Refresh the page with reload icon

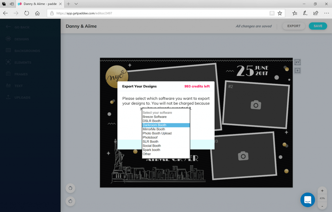27,13
